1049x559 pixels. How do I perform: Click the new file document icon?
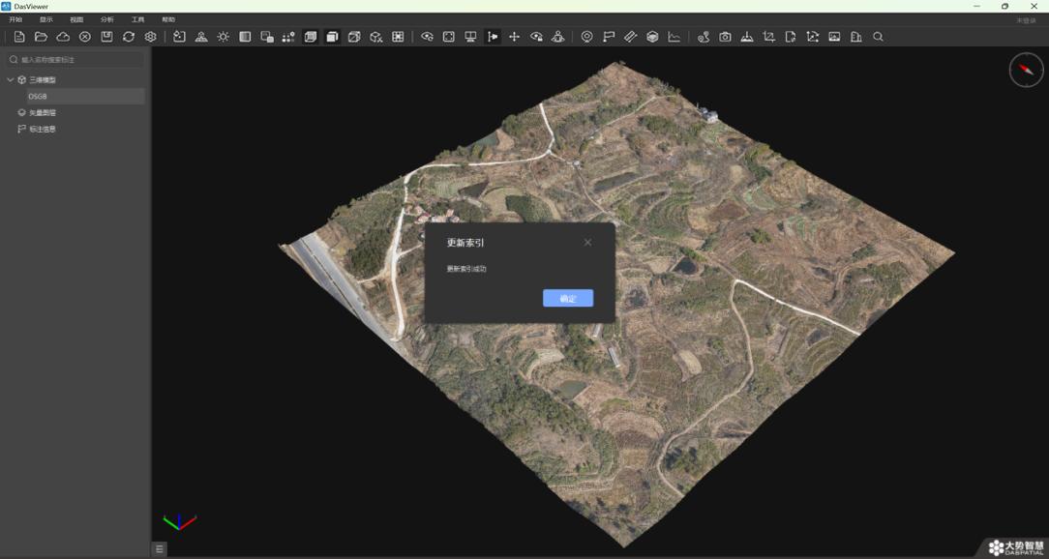pos(19,37)
